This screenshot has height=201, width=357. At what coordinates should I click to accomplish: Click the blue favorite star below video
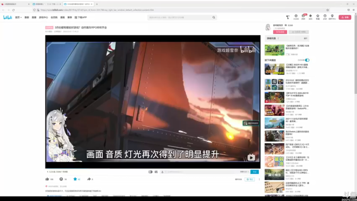coord(75,179)
